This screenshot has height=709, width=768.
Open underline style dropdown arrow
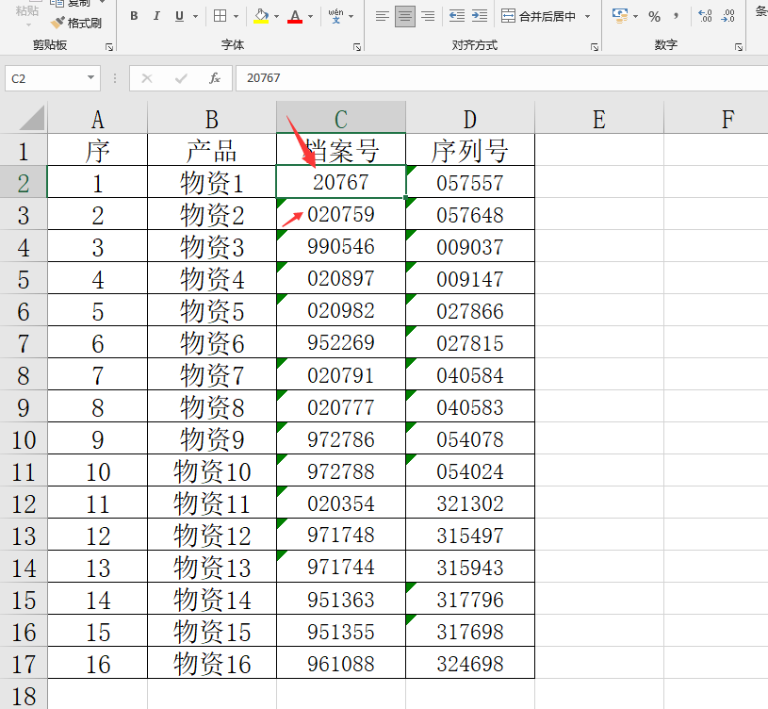click(x=195, y=16)
